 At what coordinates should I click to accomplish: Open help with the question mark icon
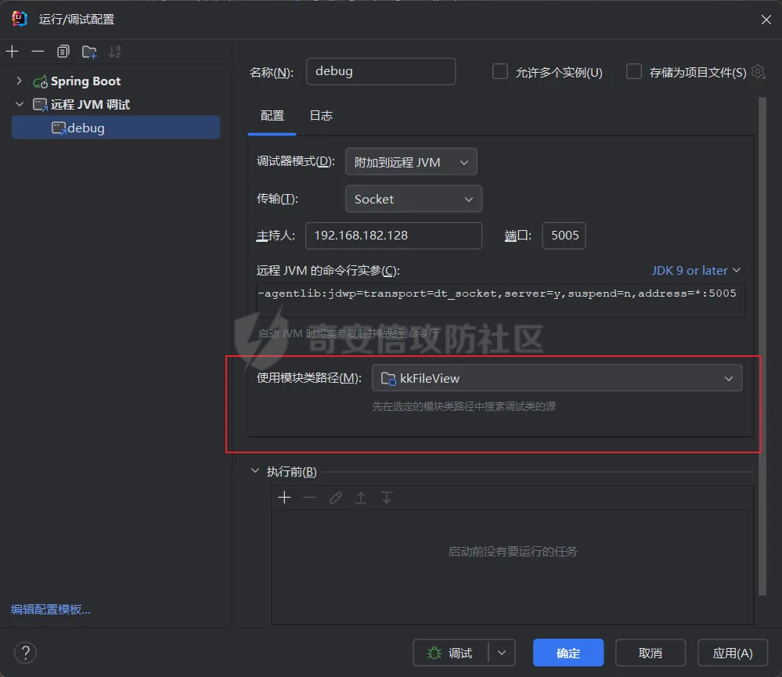25,653
